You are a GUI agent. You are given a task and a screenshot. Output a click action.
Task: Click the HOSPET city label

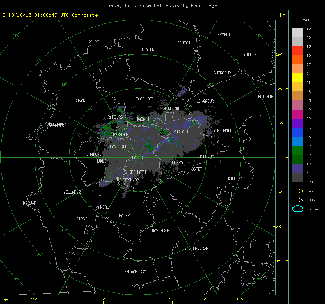coord(196,169)
